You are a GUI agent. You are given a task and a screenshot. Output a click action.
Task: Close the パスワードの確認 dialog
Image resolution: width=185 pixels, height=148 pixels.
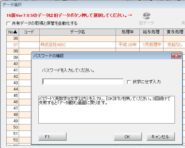[176, 56]
